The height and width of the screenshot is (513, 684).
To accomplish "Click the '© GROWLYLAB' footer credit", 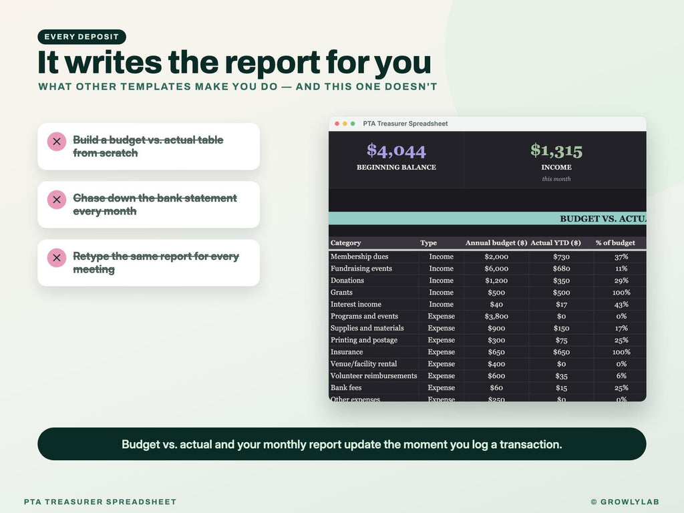I will pyautogui.click(x=625, y=502).
